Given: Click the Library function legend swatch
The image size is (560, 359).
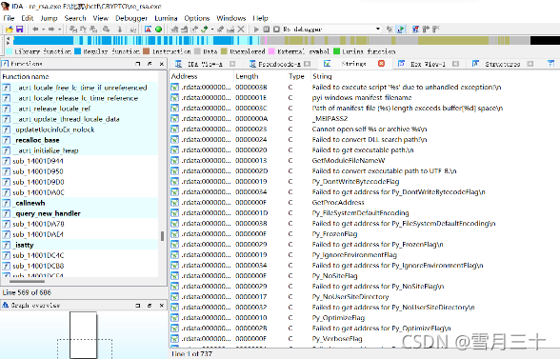Looking at the screenshot, I should click(x=10, y=51).
